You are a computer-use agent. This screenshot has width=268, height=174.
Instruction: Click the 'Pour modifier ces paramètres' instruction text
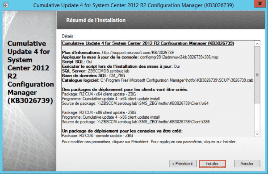149,142
